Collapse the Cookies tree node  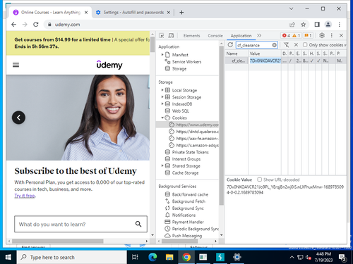tap(162, 118)
